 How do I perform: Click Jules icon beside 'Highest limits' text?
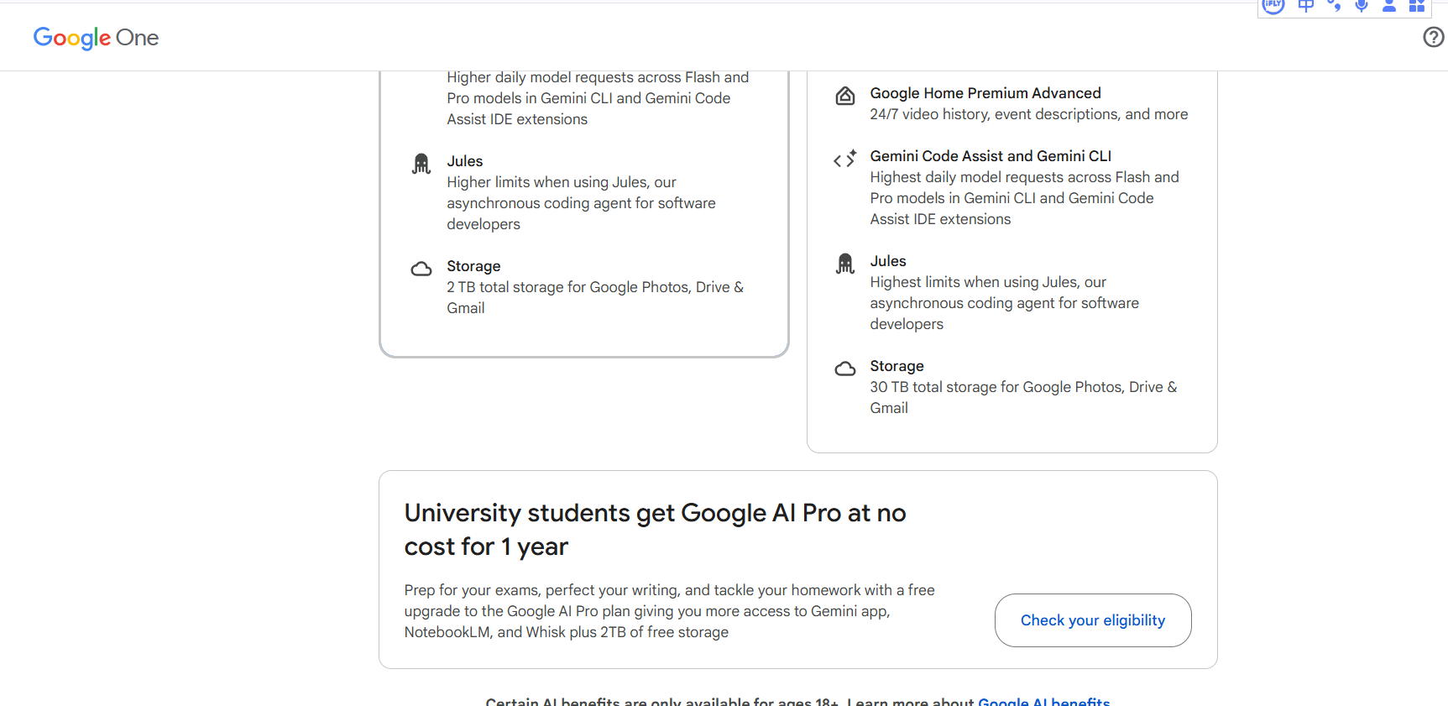tap(845, 264)
